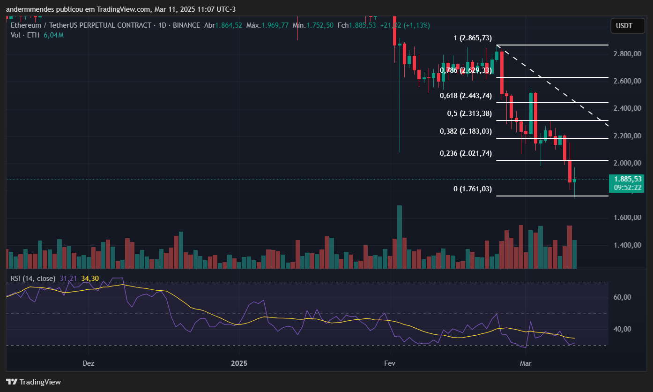Click the TradingView logo at the bottom
The width and height of the screenshot is (653, 392).
pyautogui.click(x=33, y=382)
